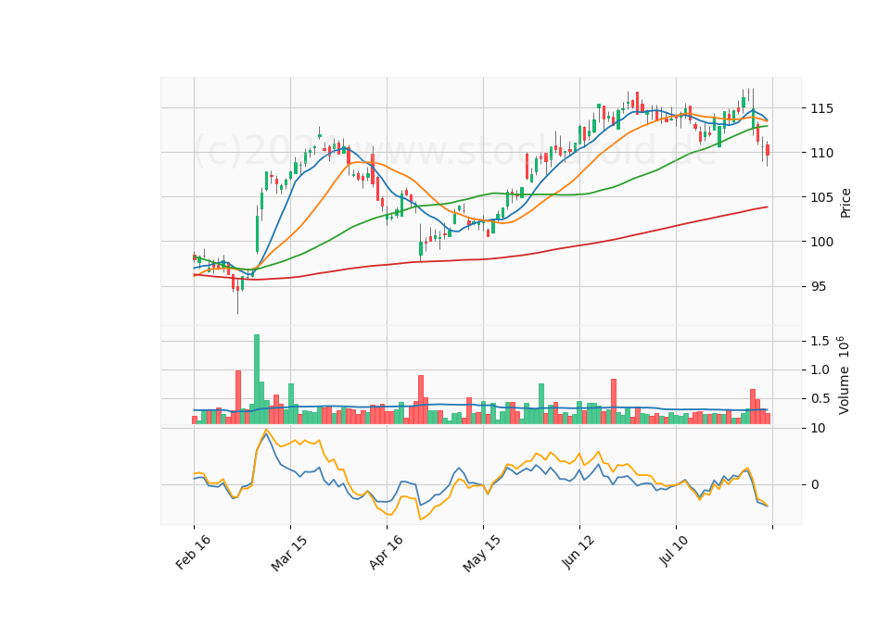890x639 pixels.
Task: Click the tall red volume bar in late February
Action: click(238, 397)
